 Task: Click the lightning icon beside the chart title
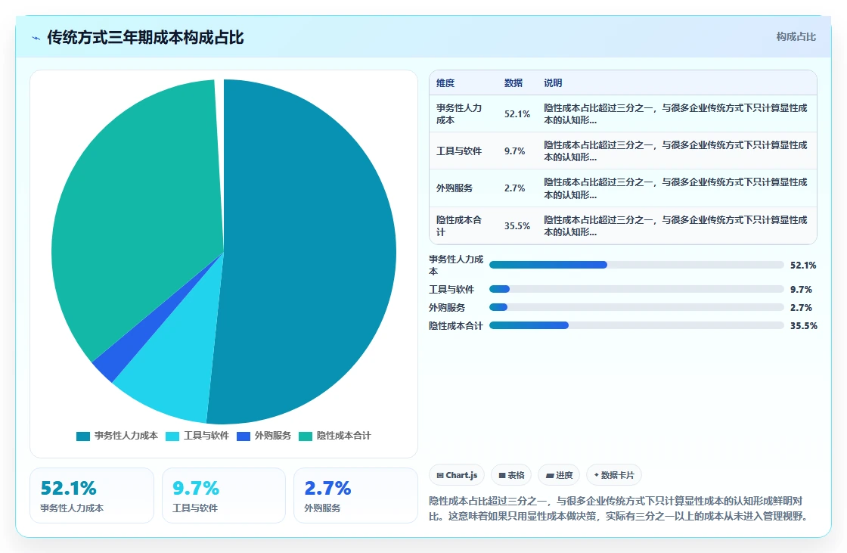[x=36, y=38]
